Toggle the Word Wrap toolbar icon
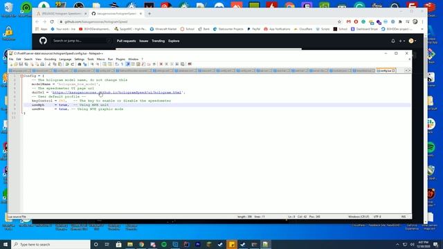The width and height of the screenshot is (443, 249). tap(117, 64)
